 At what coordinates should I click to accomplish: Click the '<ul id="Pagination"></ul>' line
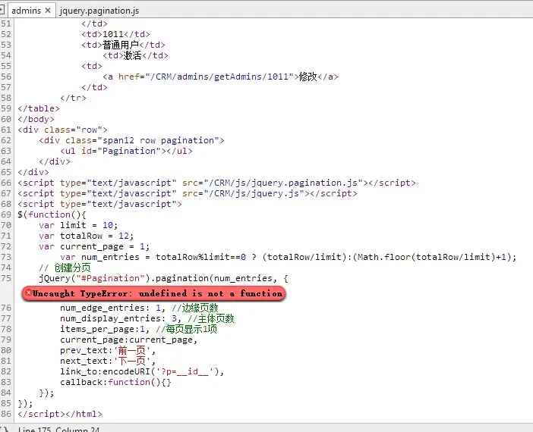click(x=127, y=151)
